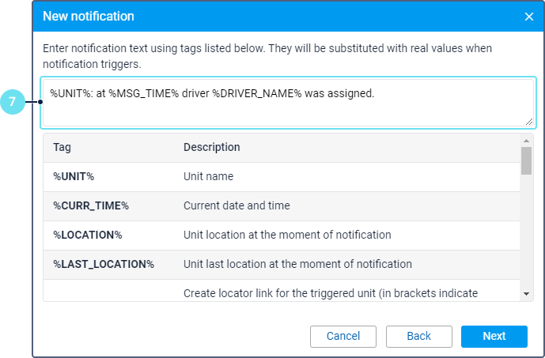Click the tag list scrollbar thumb
The width and height of the screenshot is (545, 358).
(527, 160)
